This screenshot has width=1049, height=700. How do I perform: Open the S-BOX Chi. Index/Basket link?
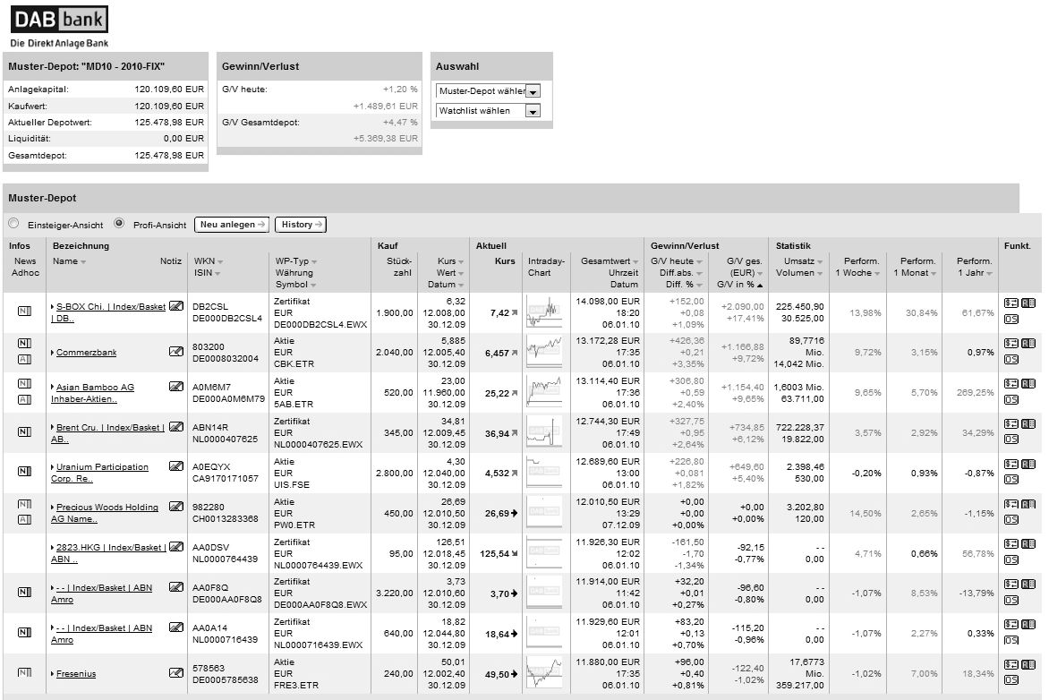tap(108, 312)
